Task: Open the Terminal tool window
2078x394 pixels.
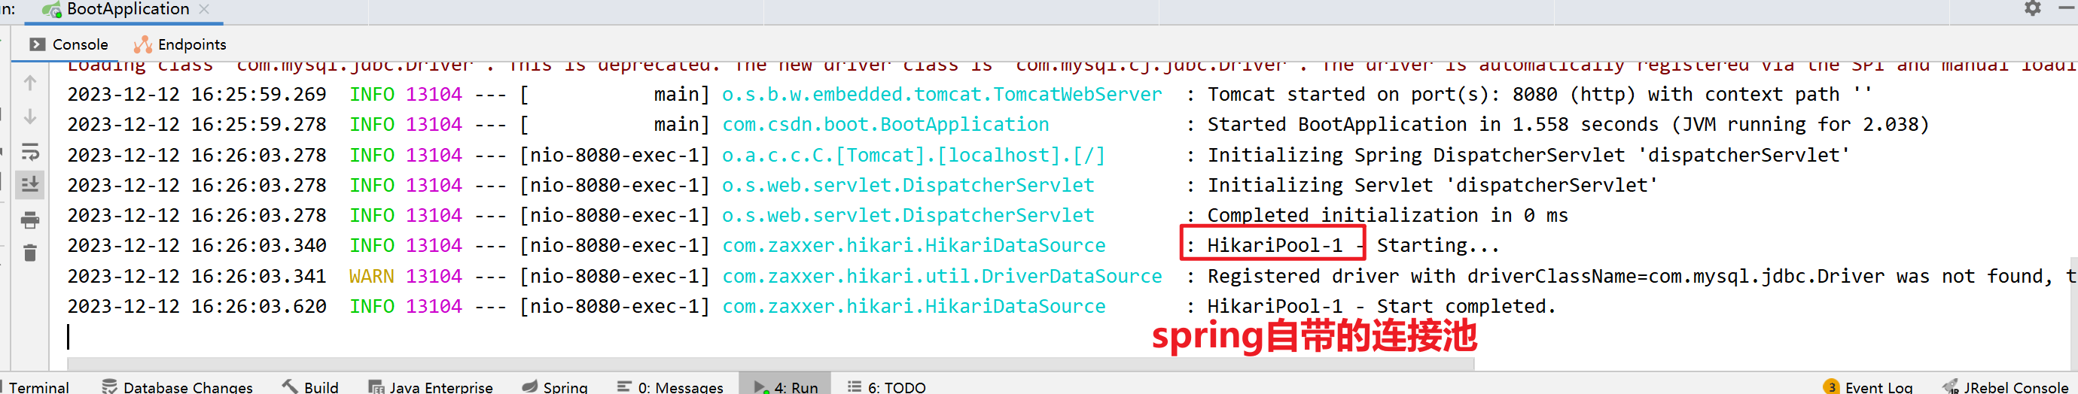Action: point(36,386)
